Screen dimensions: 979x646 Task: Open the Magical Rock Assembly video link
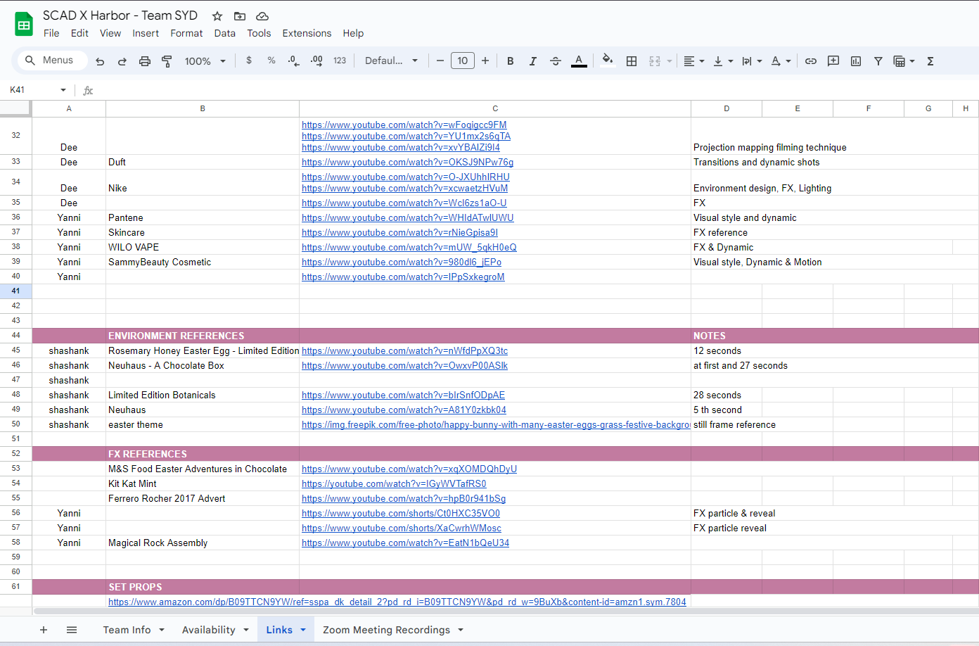coord(406,543)
